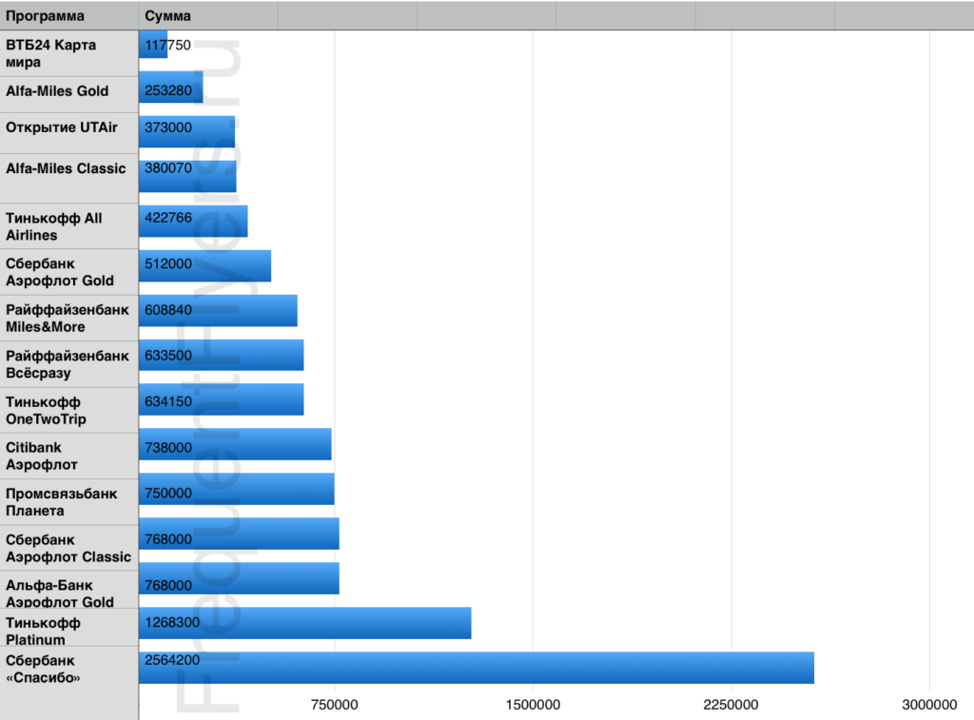
Task: Click the value 512000 on the chart
Action: click(x=168, y=263)
